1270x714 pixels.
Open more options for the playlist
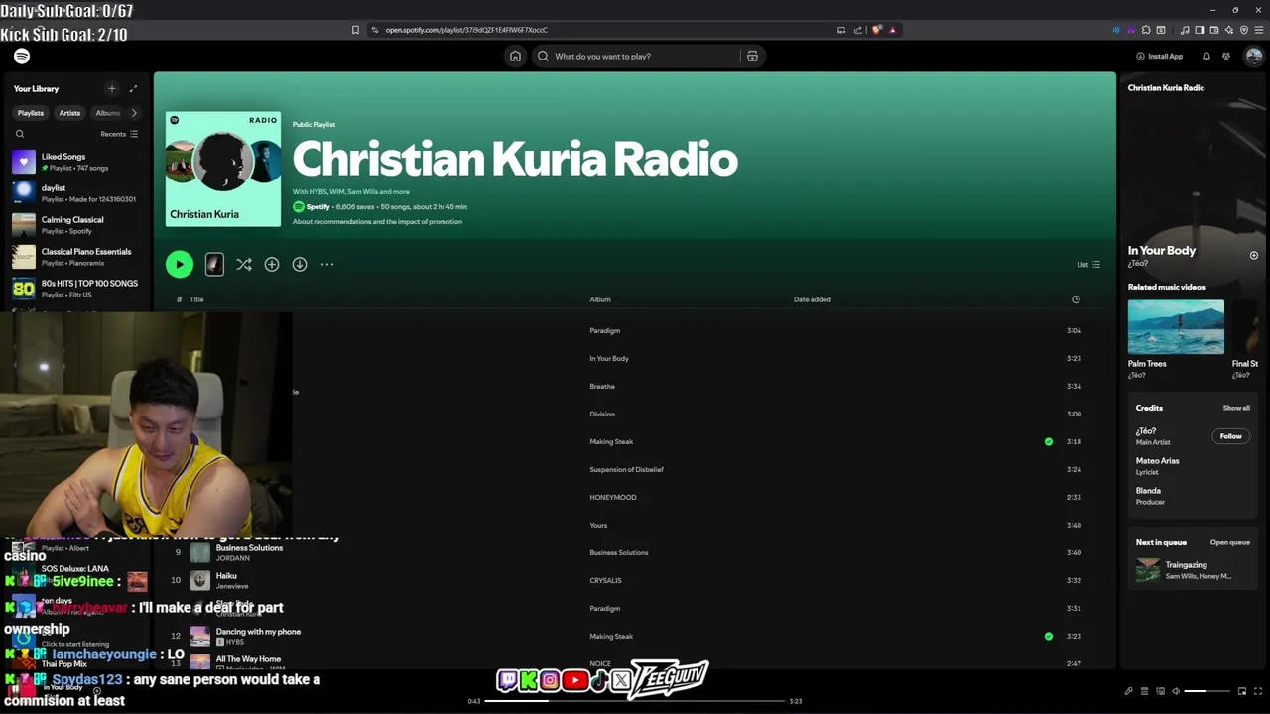(327, 264)
